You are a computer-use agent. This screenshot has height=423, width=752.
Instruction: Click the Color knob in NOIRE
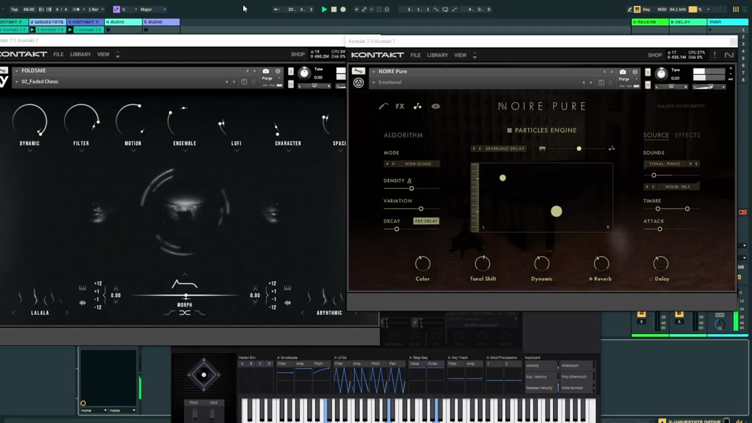[422, 263]
